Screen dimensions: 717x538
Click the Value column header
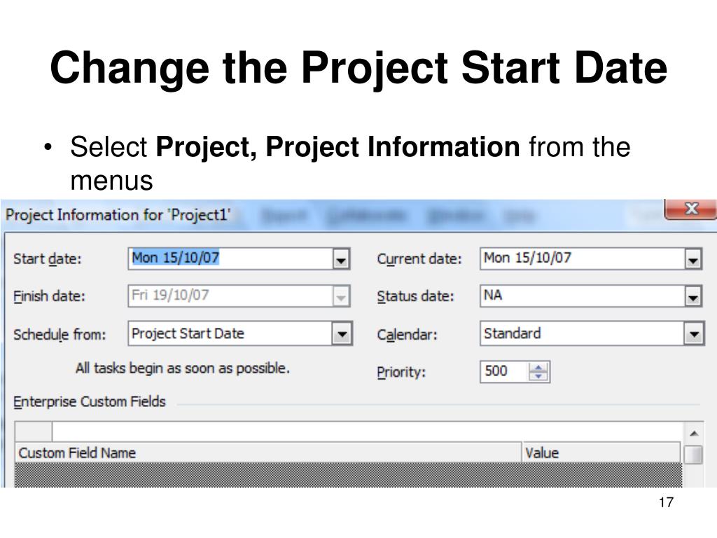601,453
